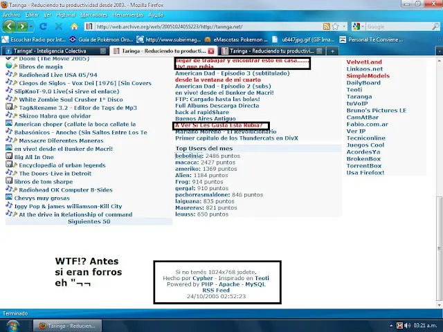This screenshot has width=443, height=332.
Task: Open the Windows Start orb
Action: point(13,326)
